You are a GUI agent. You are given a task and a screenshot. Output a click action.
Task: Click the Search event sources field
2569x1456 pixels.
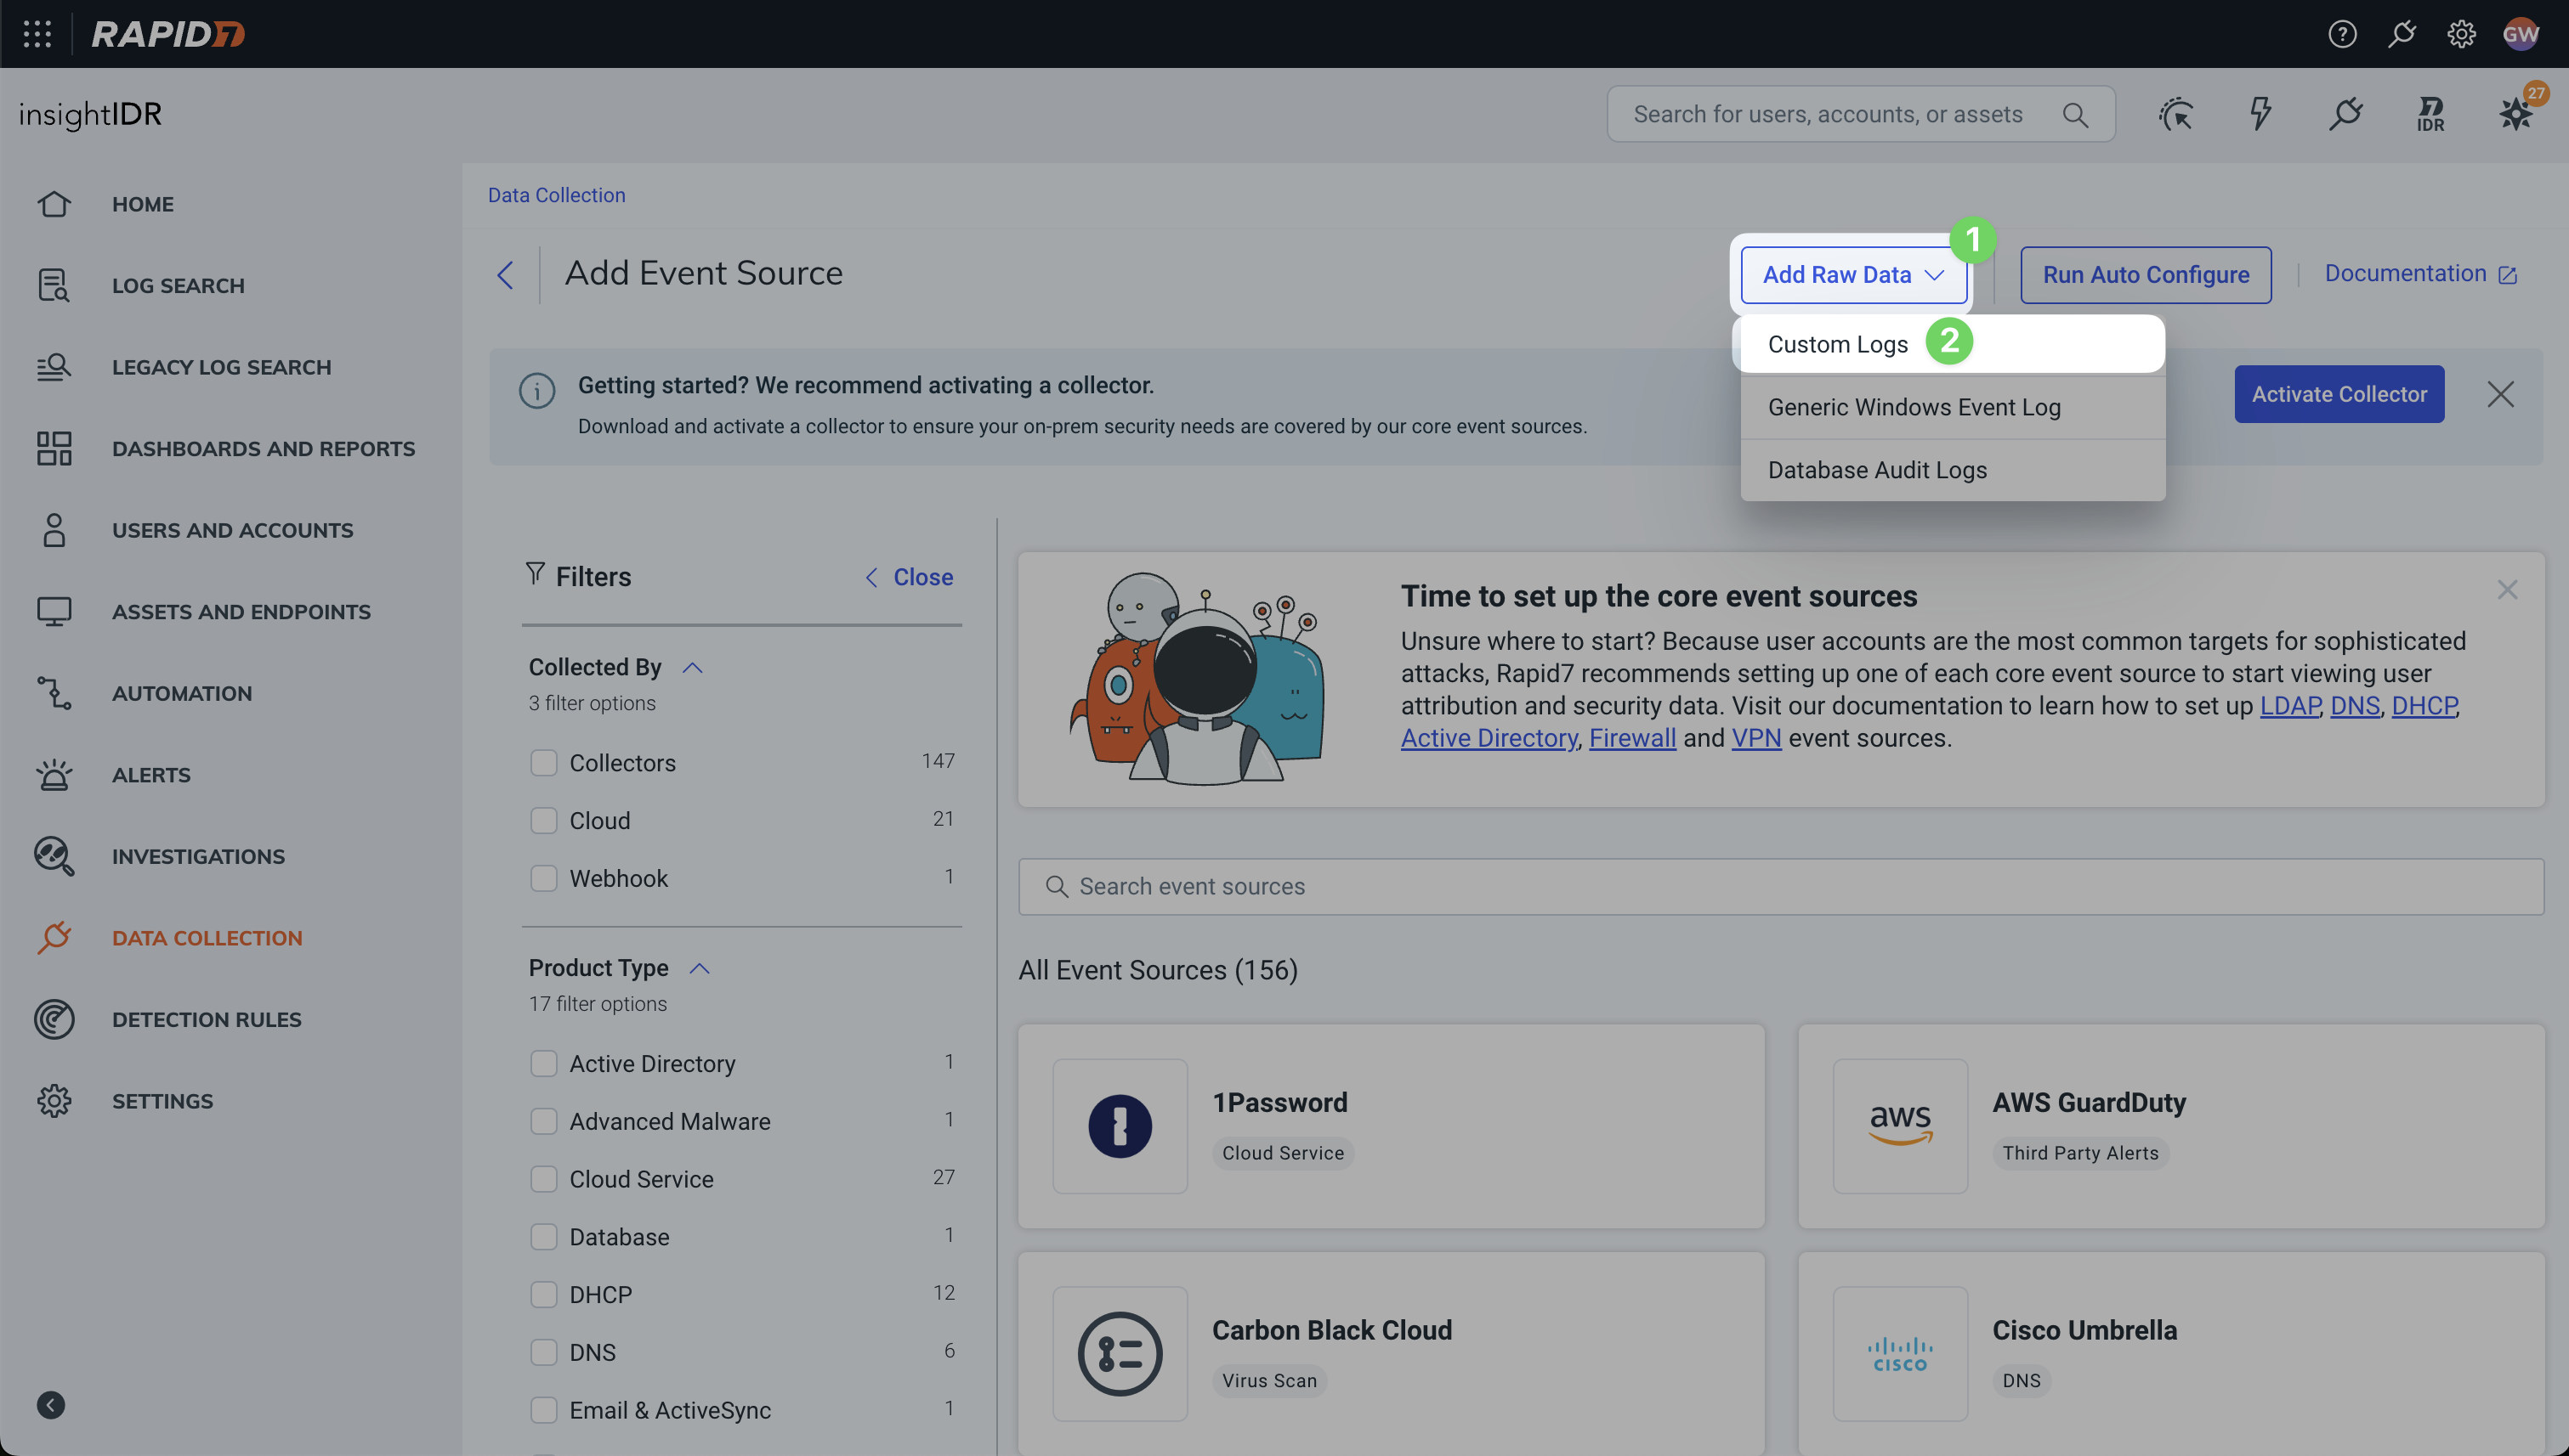point(1780,886)
